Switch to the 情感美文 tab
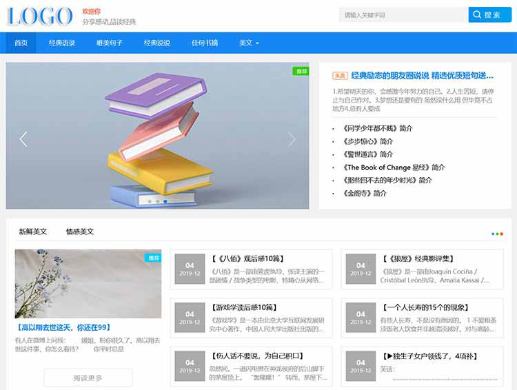Screen dimensions: 517x390 80,232
